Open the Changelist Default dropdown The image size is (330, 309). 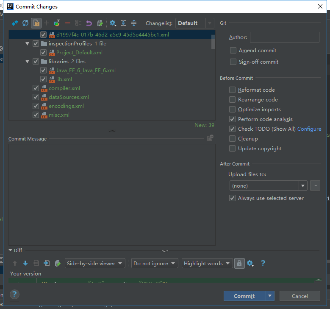point(195,23)
